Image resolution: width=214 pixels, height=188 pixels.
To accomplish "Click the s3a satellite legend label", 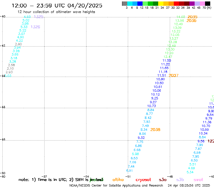I will pos(163,180).
